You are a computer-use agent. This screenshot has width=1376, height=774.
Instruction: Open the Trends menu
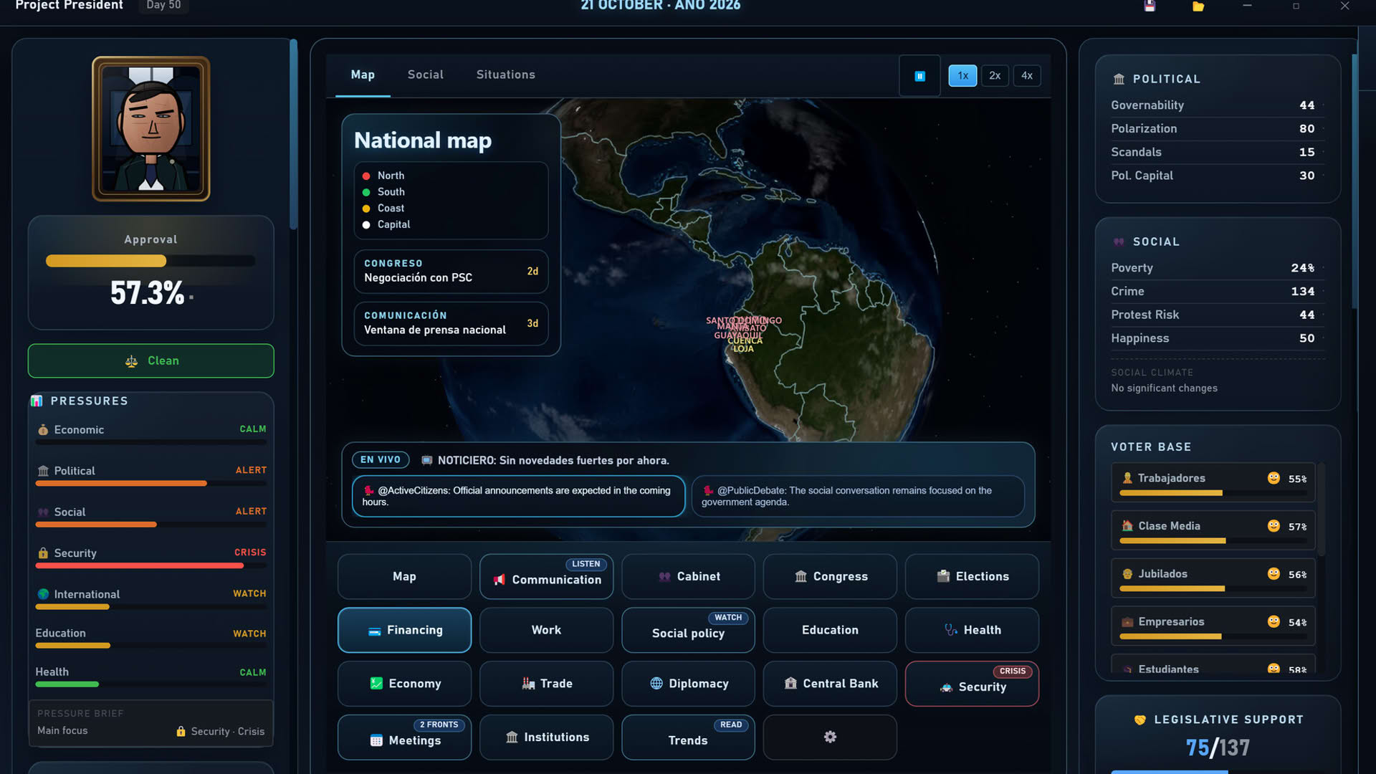(688, 737)
